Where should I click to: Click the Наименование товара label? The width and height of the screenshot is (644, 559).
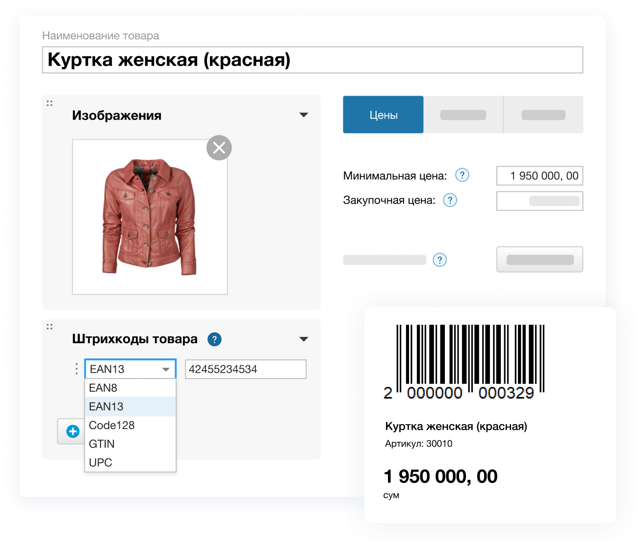coord(101,36)
